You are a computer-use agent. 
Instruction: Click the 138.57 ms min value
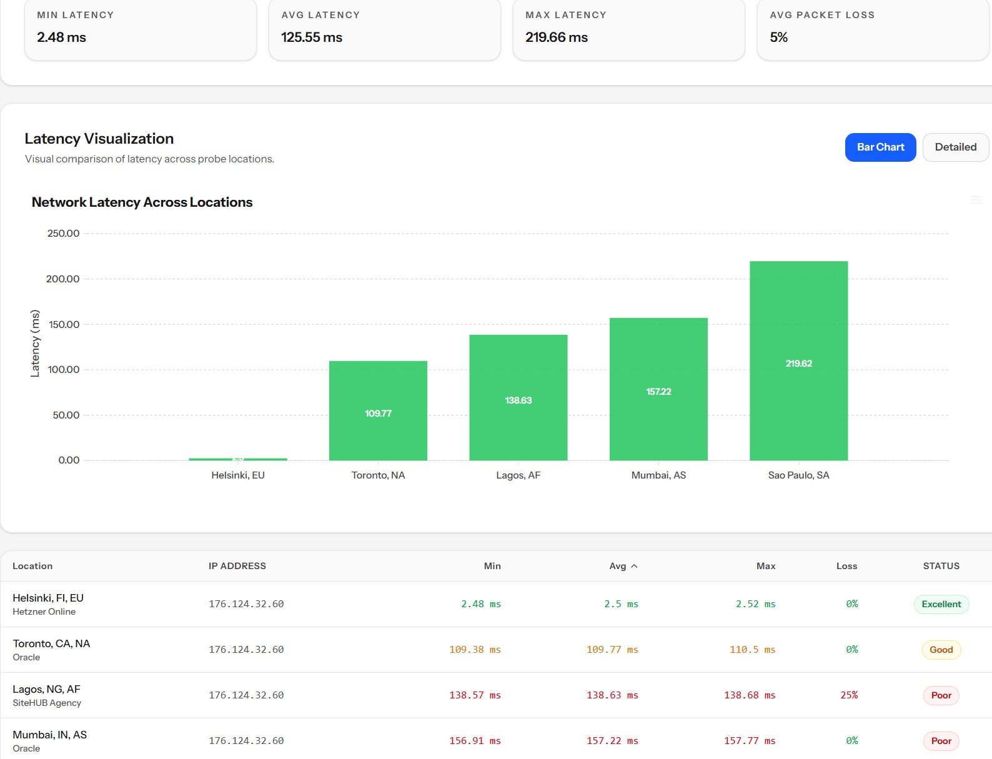[x=475, y=695]
